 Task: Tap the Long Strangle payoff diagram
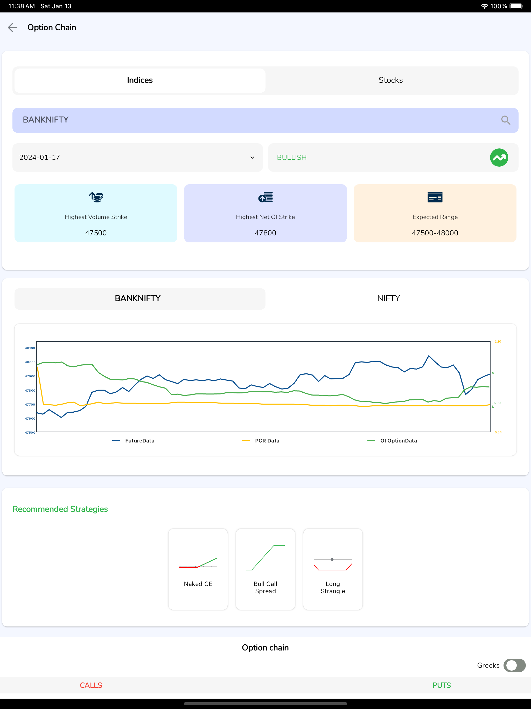(333, 564)
